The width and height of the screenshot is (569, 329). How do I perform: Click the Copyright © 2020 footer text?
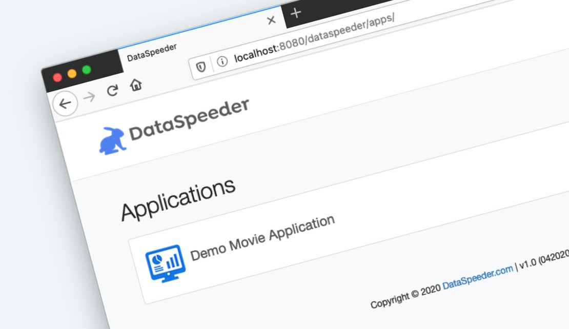point(405,295)
